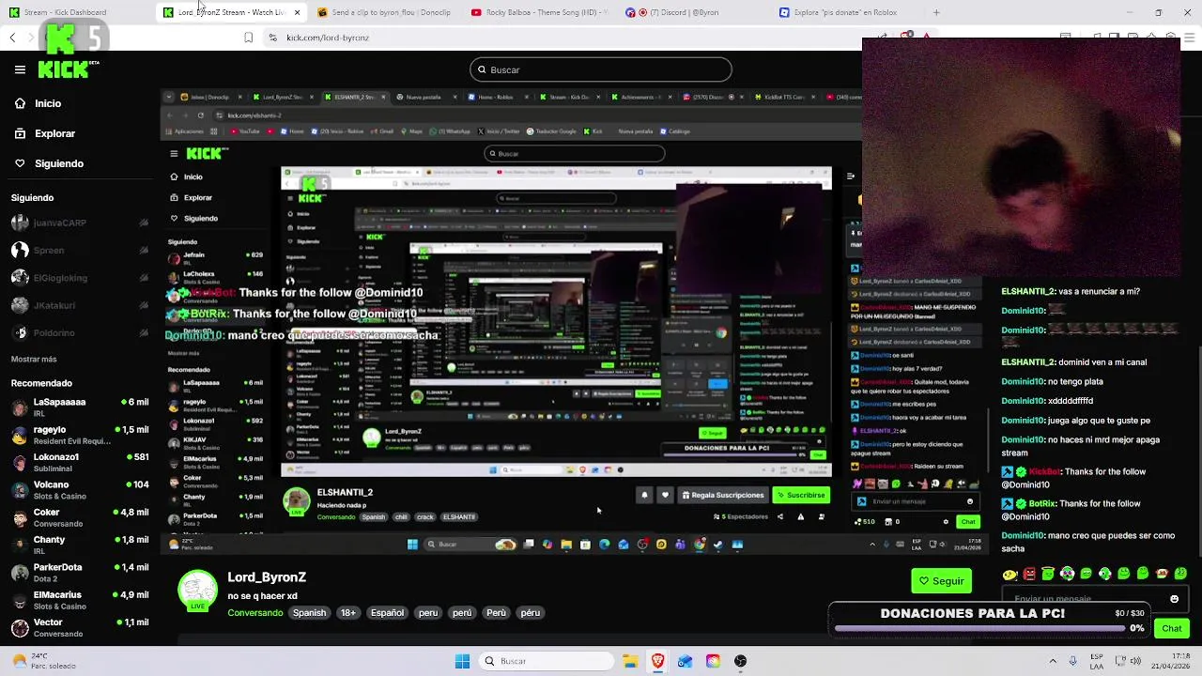The width and height of the screenshot is (1202, 676).
Task: Open recommended channel Volcano
Action: point(80,490)
